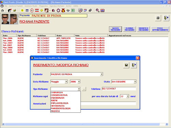Close the Inserimento / Modifica Richiamo dialog
Image resolution: width=171 pixels, height=128 pixels.
pyautogui.click(x=137, y=58)
